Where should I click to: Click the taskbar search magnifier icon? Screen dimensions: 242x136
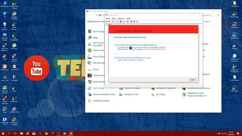9,133
